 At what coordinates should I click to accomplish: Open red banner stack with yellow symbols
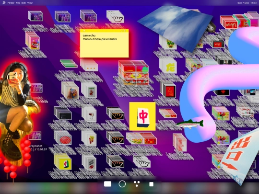pos(149,138)
